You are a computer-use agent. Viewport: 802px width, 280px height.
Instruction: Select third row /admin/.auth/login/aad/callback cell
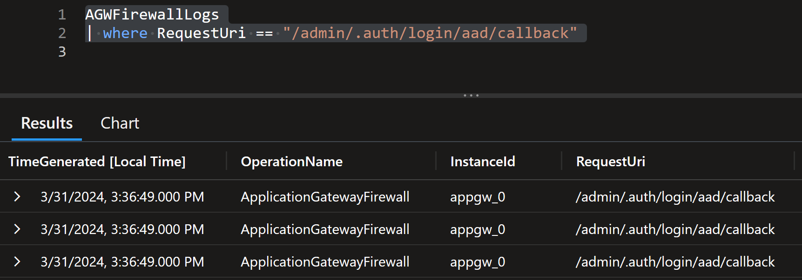(675, 261)
